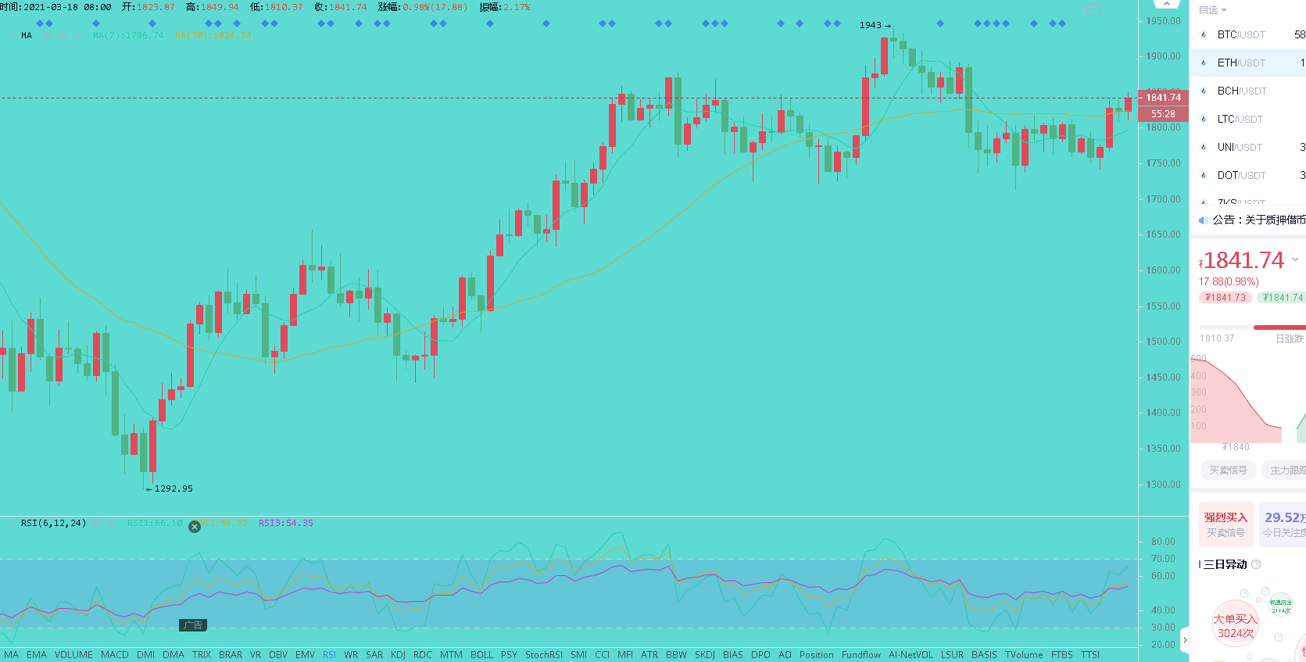Collapse the top panel with up chevron
This screenshot has height=662, width=1306.
[x=1166, y=4]
